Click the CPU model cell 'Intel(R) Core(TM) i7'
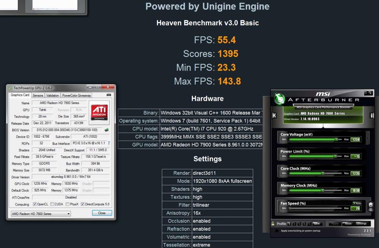The height and width of the screenshot is (248, 379). point(211,129)
